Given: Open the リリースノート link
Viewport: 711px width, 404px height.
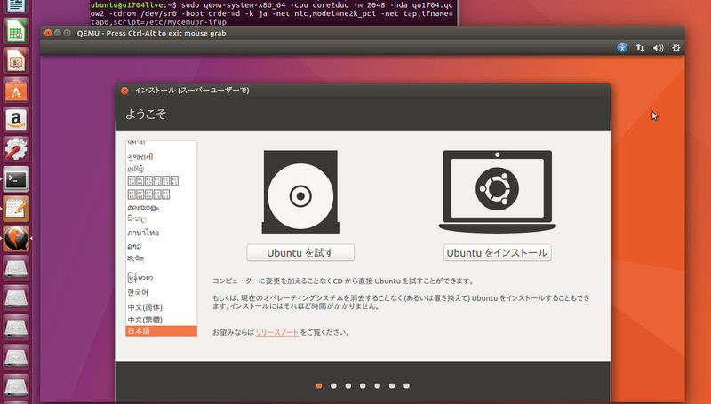Looking at the screenshot, I should tap(276, 332).
